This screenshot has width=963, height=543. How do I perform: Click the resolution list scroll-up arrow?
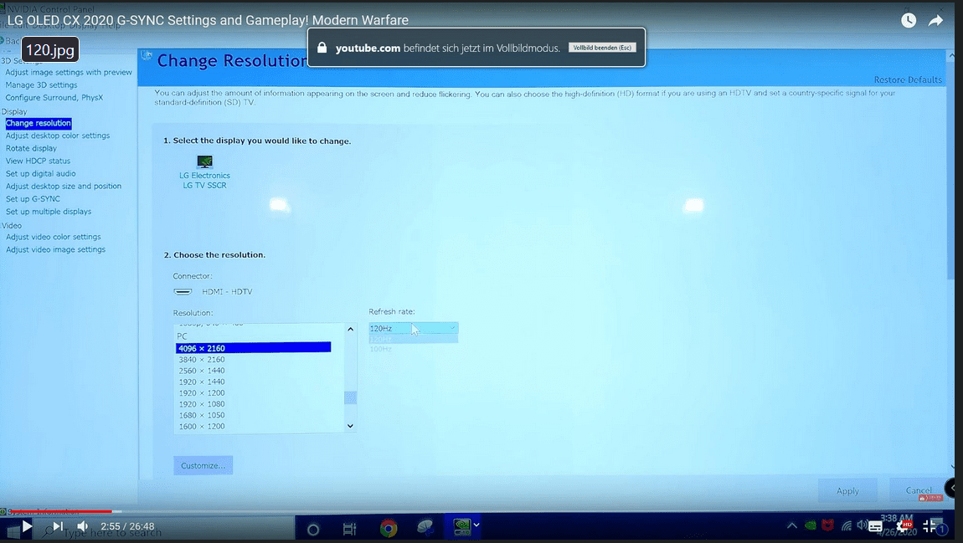[350, 330]
